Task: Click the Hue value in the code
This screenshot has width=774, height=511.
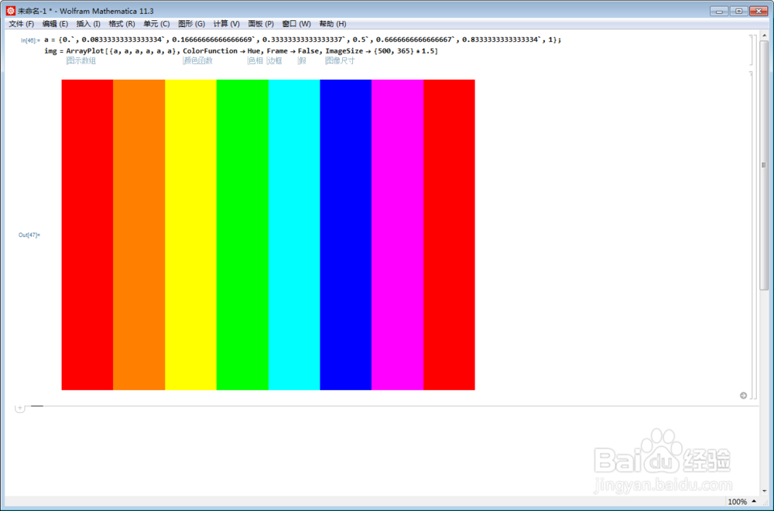Action: 255,51
